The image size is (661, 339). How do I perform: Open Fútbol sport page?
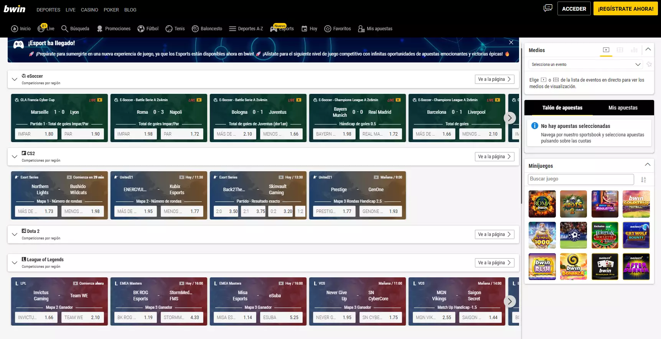(148, 29)
